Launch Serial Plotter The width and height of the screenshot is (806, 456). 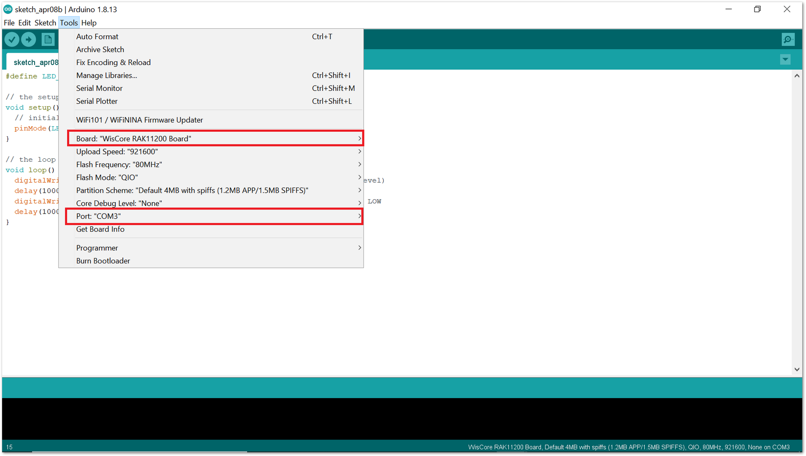[x=211, y=101]
